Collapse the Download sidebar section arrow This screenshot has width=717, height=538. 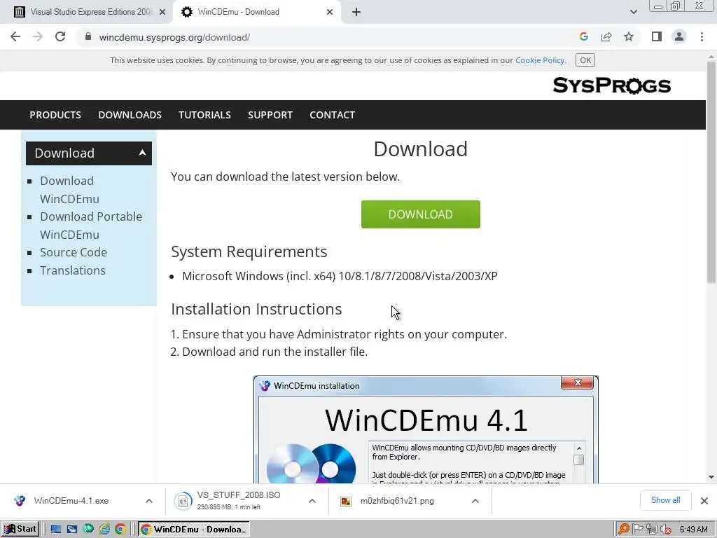coord(142,153)
